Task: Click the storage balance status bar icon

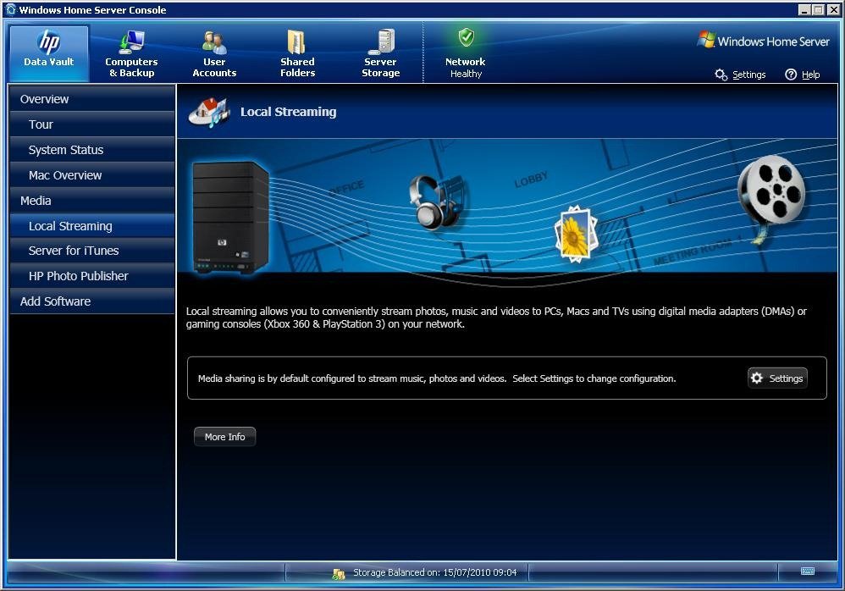Action: (x=339, y=574)
